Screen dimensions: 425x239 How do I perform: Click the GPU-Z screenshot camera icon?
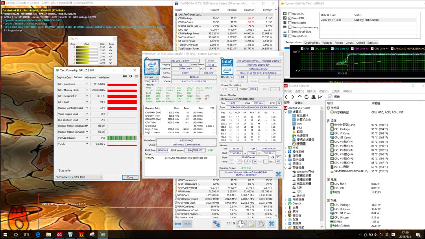coord(125,77)
